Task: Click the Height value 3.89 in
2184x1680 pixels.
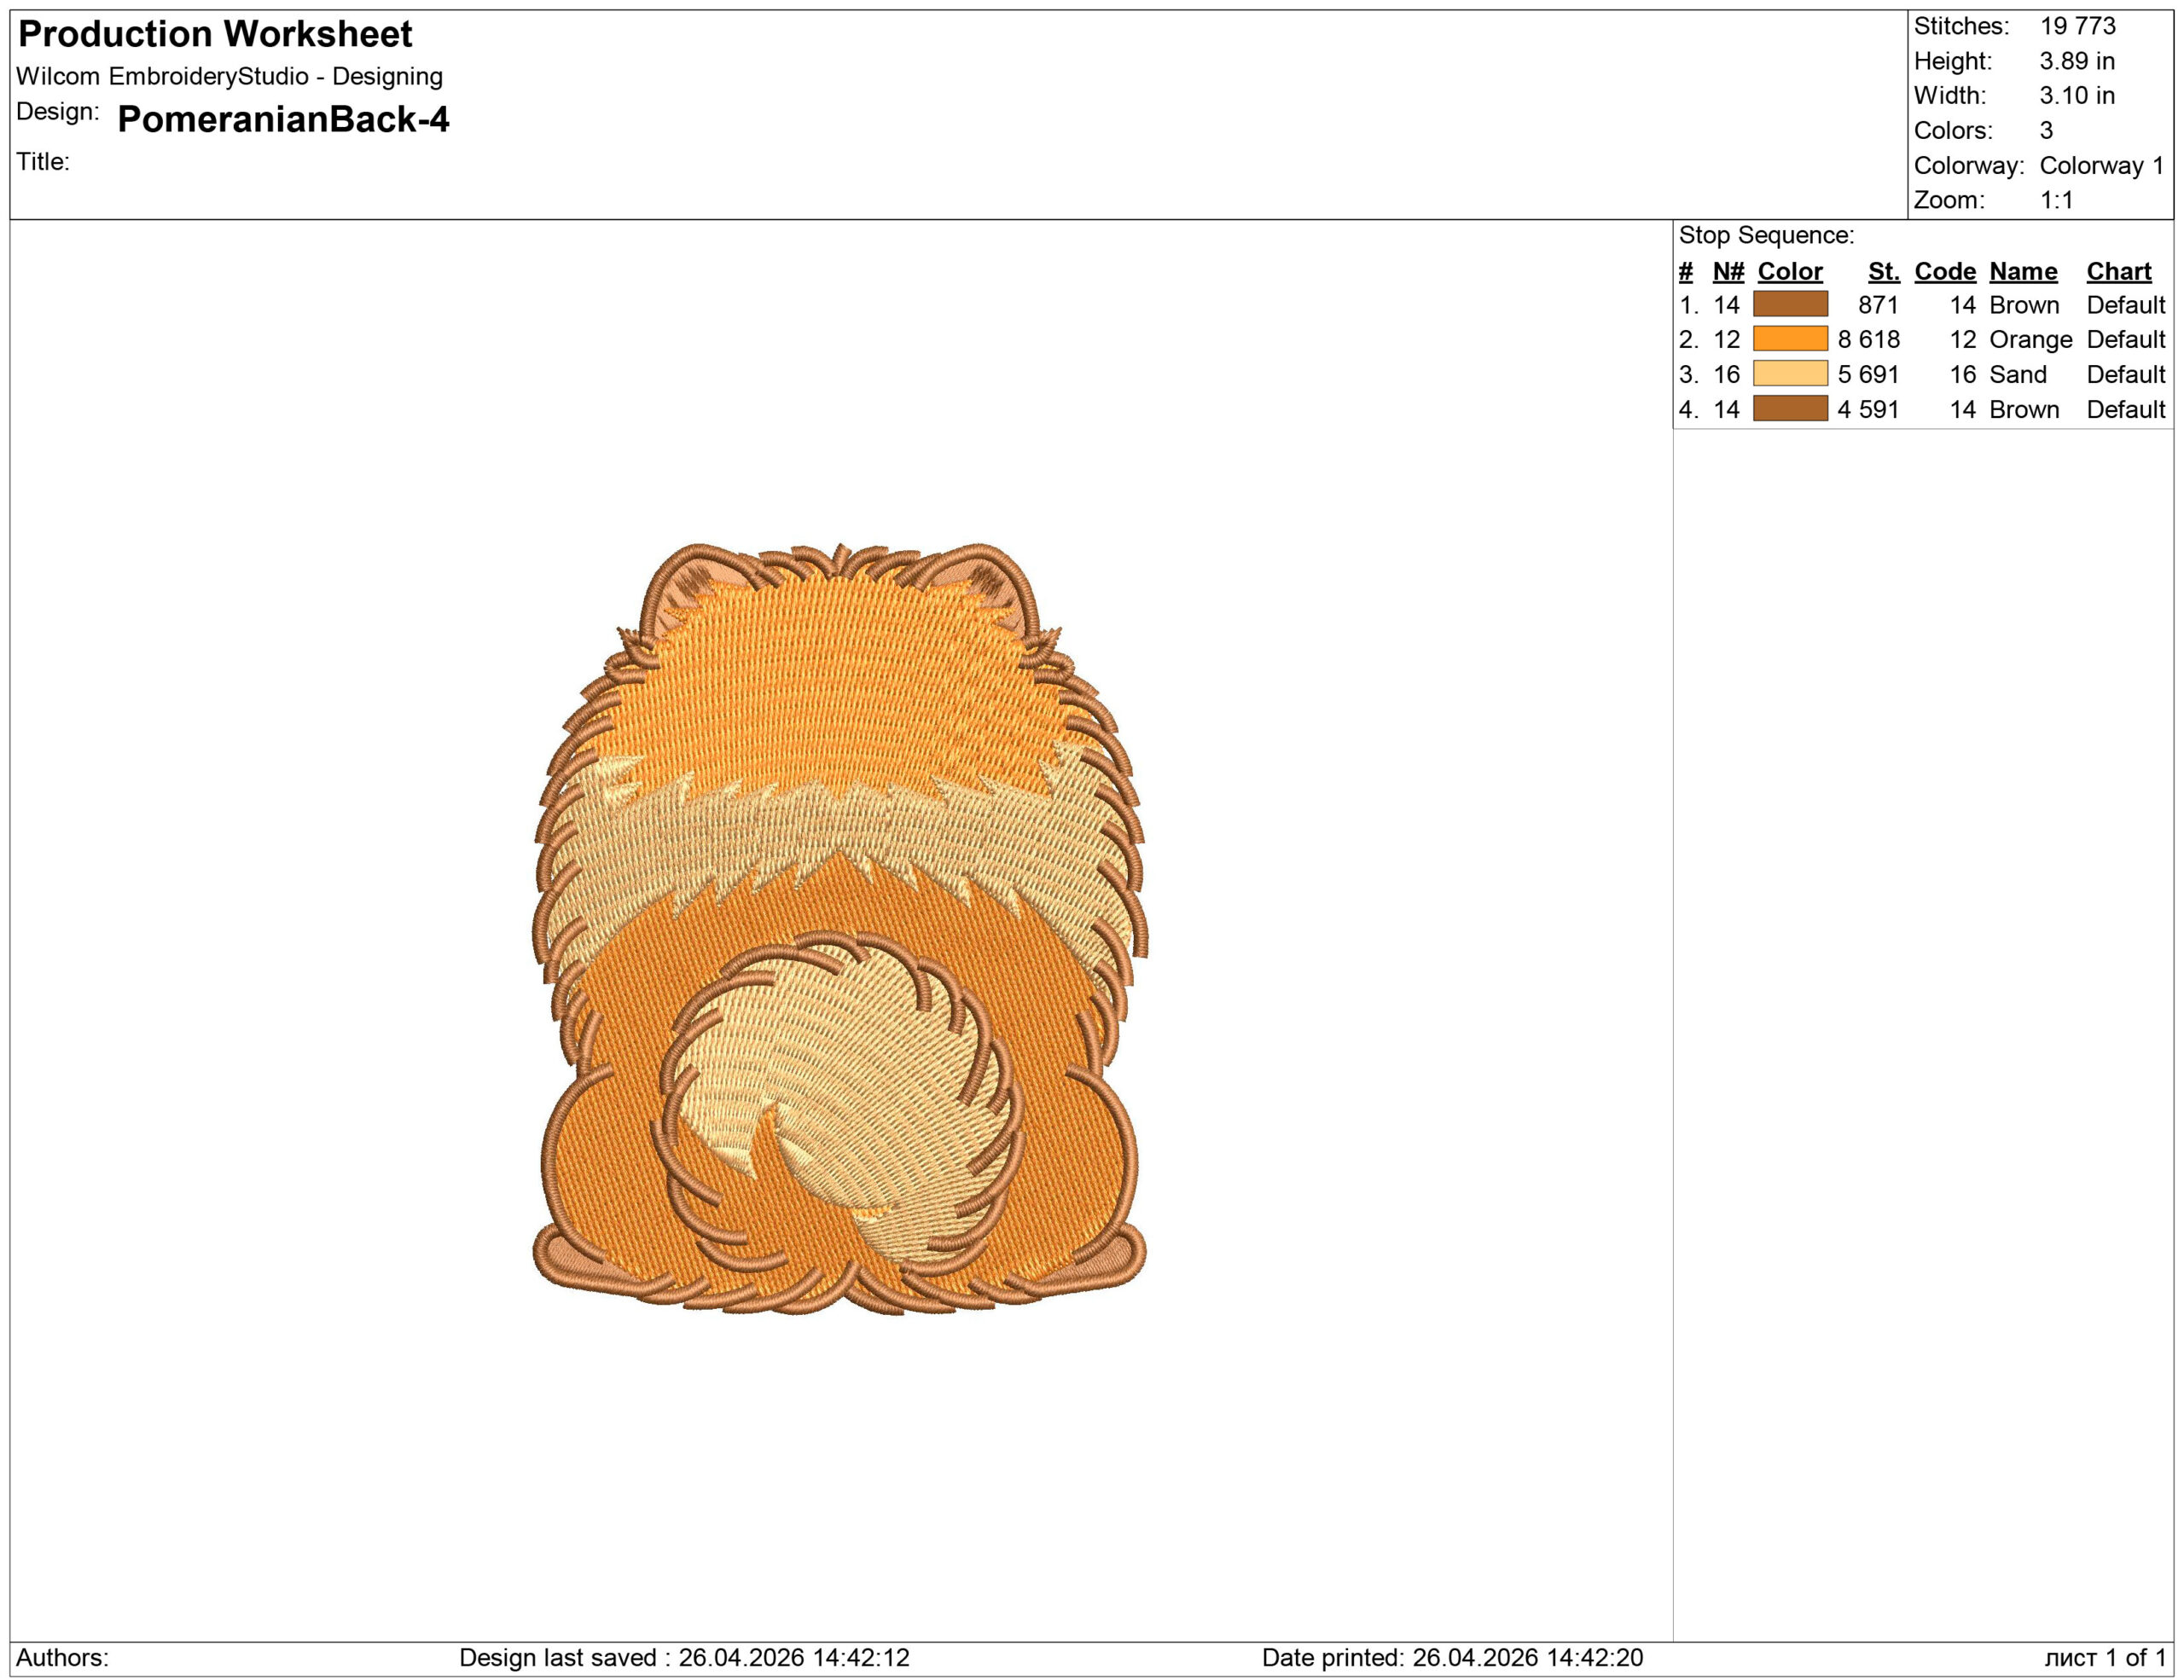Action: pos(2077,61)
